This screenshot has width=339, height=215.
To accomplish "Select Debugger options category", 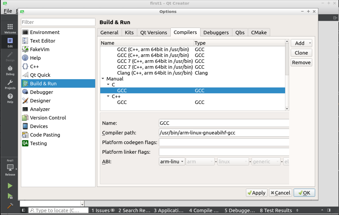I will pos(58,92).
